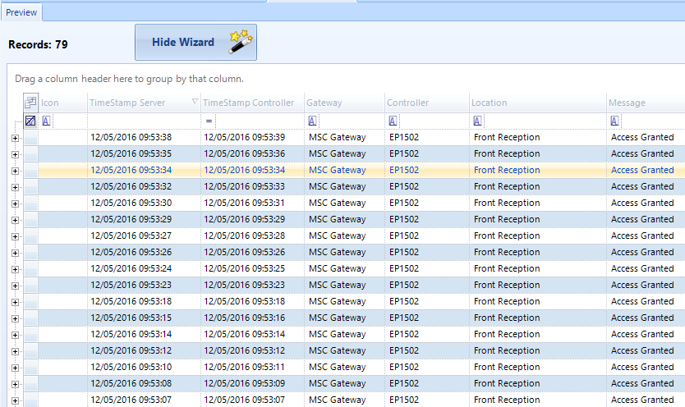Click server timestamp 12/05/2016 09:53:14

pos(131,335)
